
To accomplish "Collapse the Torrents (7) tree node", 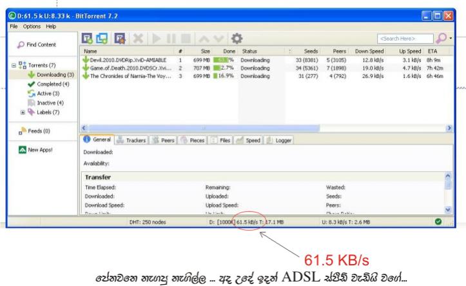I will (x=14, y=65).
